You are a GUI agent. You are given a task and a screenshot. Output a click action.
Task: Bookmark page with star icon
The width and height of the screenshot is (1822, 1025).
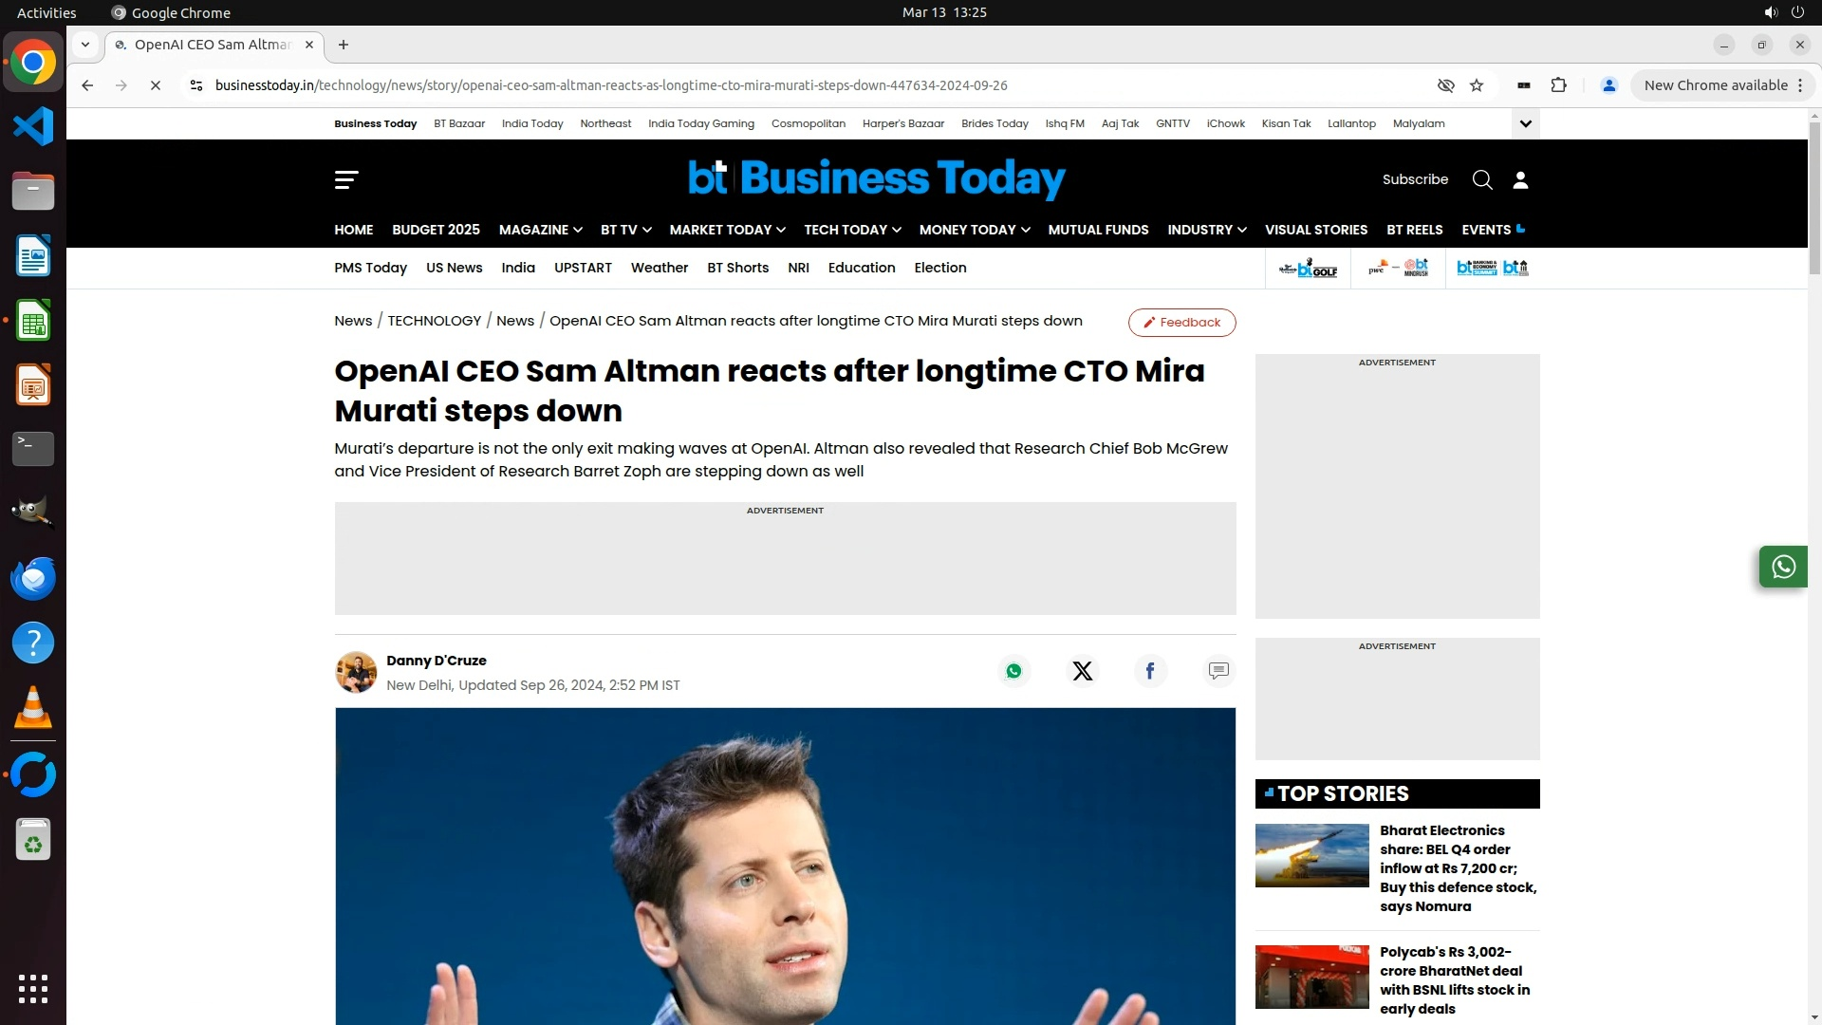pos(1477,85)
